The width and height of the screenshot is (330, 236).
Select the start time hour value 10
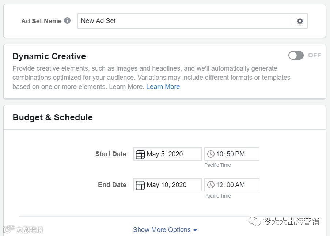(220, 154)
